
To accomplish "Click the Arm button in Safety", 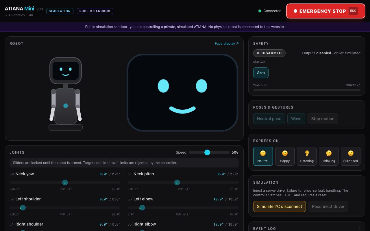I will coord(261,73).
